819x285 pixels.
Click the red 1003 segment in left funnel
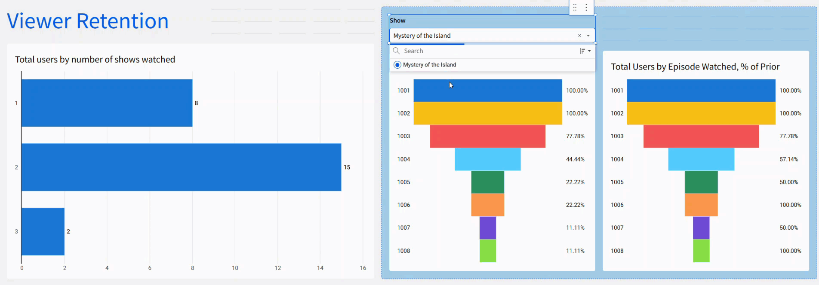point(487,136)
